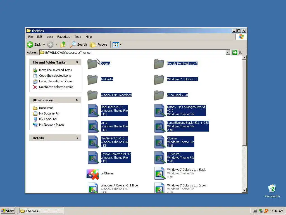Expand the Details panel
The height and width of the screenshot is (215, 286).
point(77,138)
